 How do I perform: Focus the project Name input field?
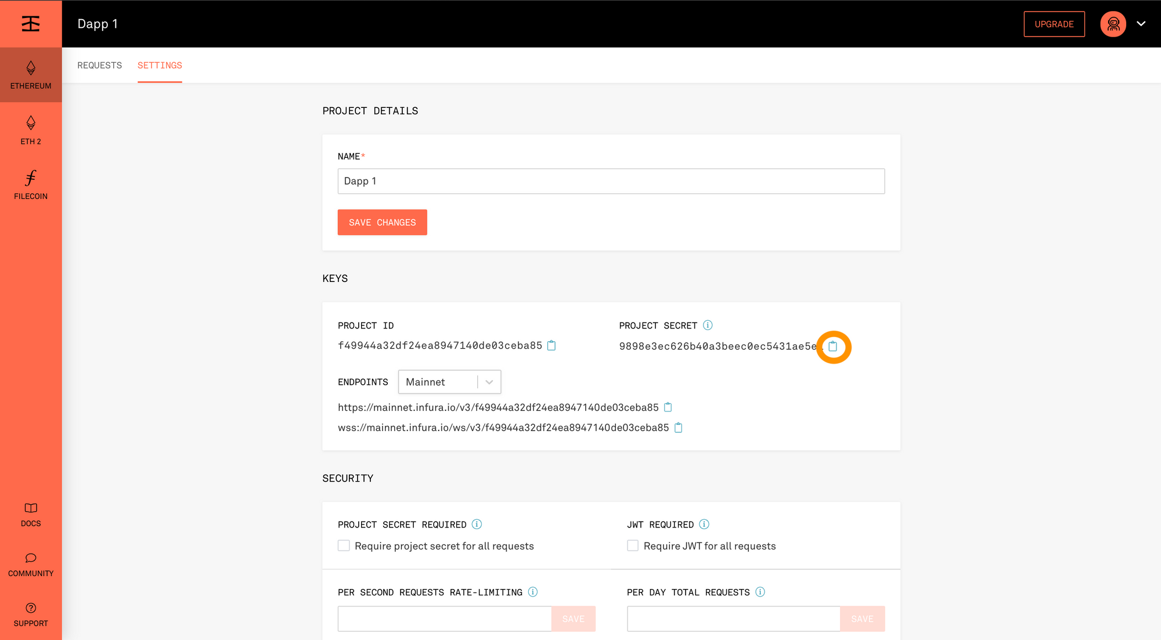pyautogui.click(x=611, y=181)
